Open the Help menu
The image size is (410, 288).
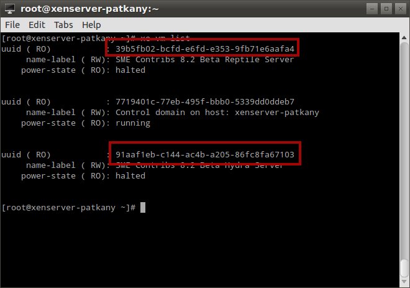coord(91,25)
